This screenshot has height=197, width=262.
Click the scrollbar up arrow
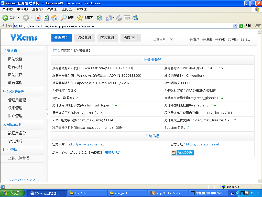coord(259,31)
